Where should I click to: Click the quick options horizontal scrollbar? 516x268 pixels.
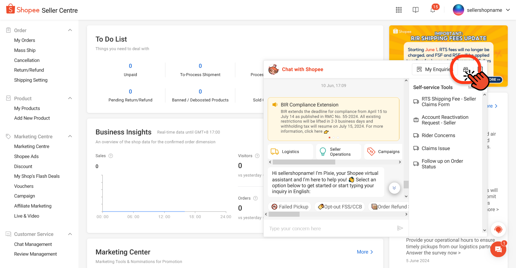(284, 214)
